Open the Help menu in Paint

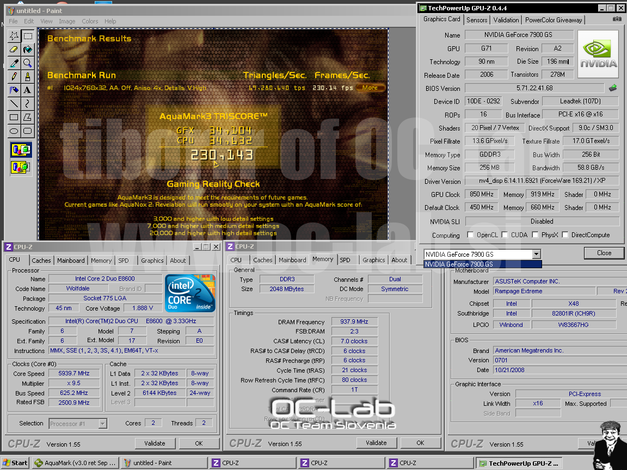point(110,21)
